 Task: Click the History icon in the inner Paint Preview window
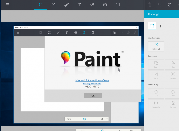(128, 33)
